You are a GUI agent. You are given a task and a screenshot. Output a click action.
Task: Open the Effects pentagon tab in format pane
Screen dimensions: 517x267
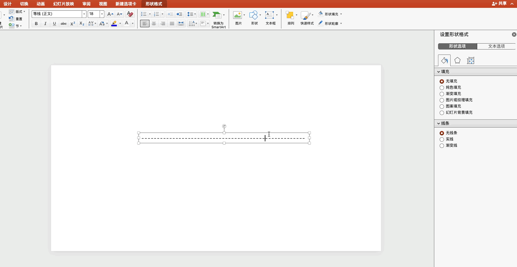[x=457, y=60]
